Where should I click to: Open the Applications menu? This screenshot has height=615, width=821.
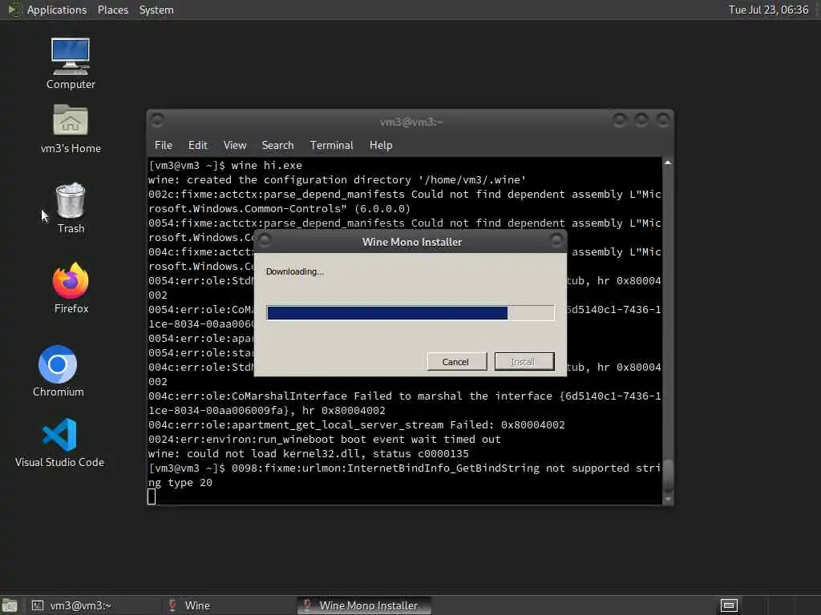coord(57,10)
